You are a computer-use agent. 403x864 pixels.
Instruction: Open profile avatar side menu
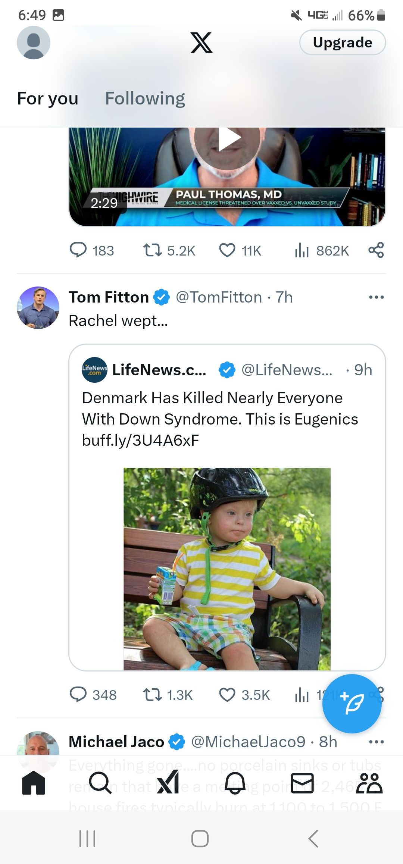point(34,43)
